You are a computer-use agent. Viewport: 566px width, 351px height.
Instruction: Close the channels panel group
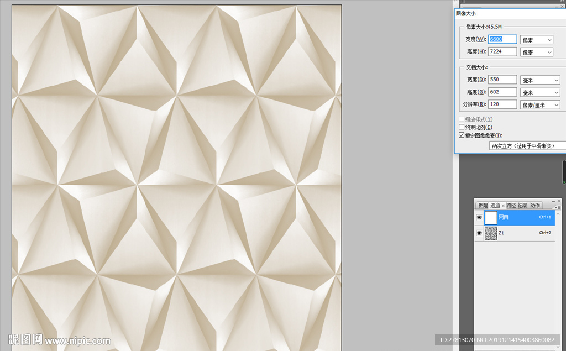[x=559, y=201]
